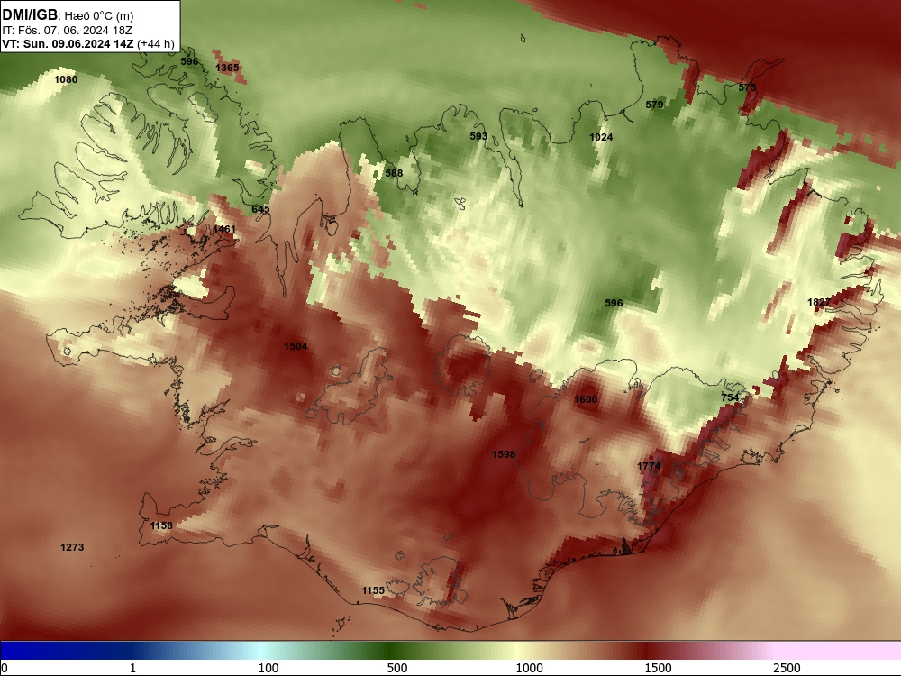Click the 'VT: Sun. 09.06.2024 14Z' line
This screenshot has width=901, height=676.
tap(68, 43)
